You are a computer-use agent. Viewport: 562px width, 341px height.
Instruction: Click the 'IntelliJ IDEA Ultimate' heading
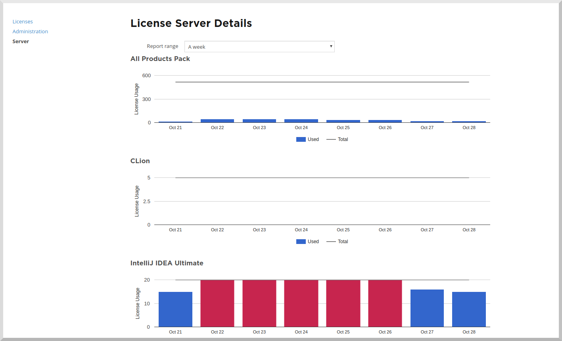click(x=167, y=263)
